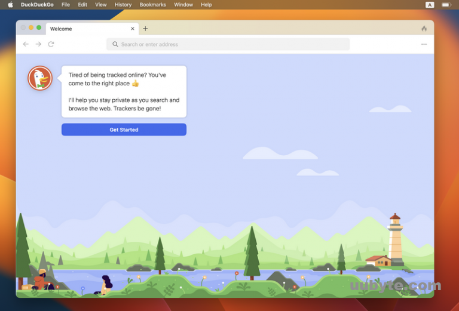
Task: Click the Get Started button
Action: click(124, 130)
